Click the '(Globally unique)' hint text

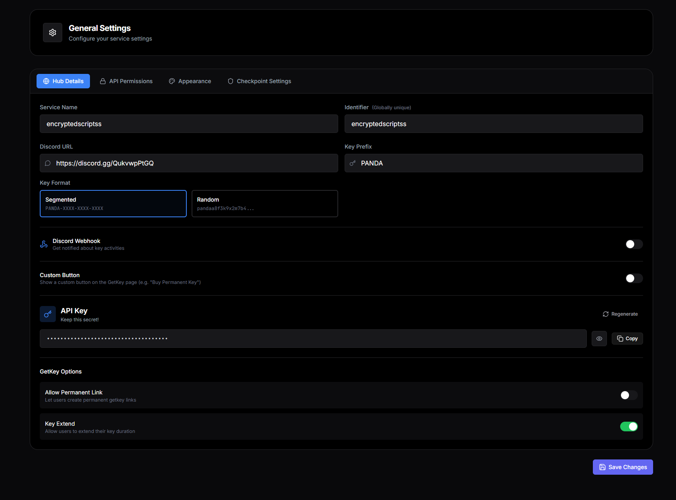pos(392,108)
